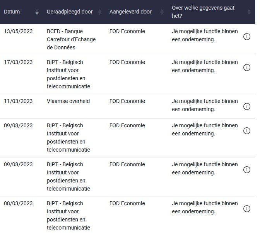Screen dimensions: 260x233
Task: Toggle sort arrows beside Geraadpleegd door
Action: click(99, 12)
